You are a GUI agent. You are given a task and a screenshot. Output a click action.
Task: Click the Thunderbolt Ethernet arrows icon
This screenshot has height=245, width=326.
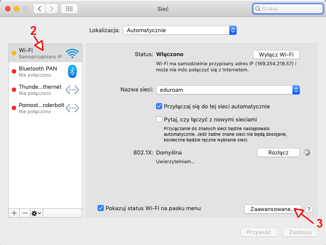click(x=72, y=90)
